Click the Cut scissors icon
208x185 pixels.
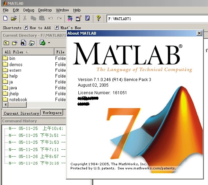(25, 18)
